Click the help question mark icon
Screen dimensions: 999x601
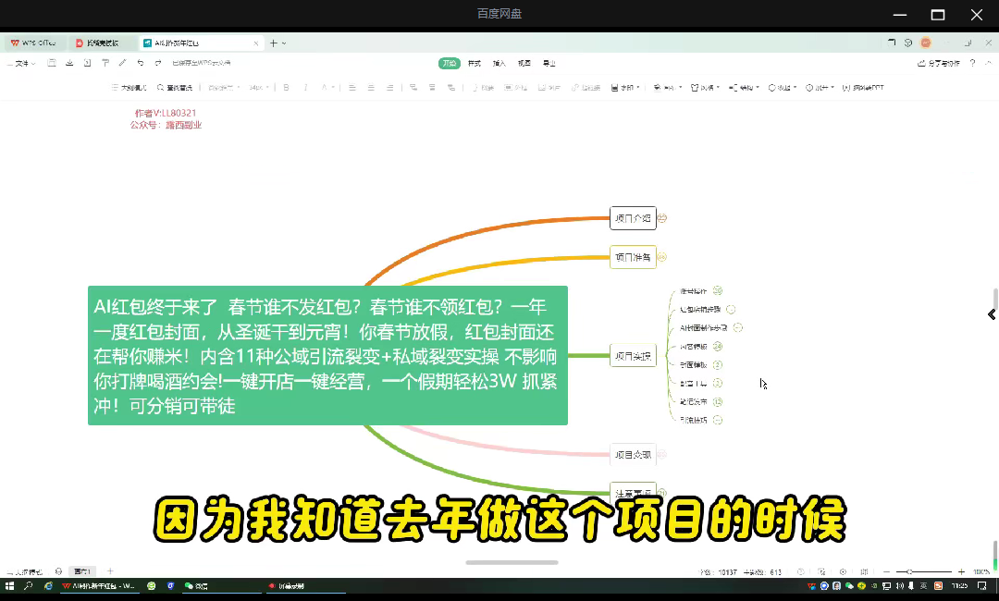pyautogui.click(x=972, y=63)
